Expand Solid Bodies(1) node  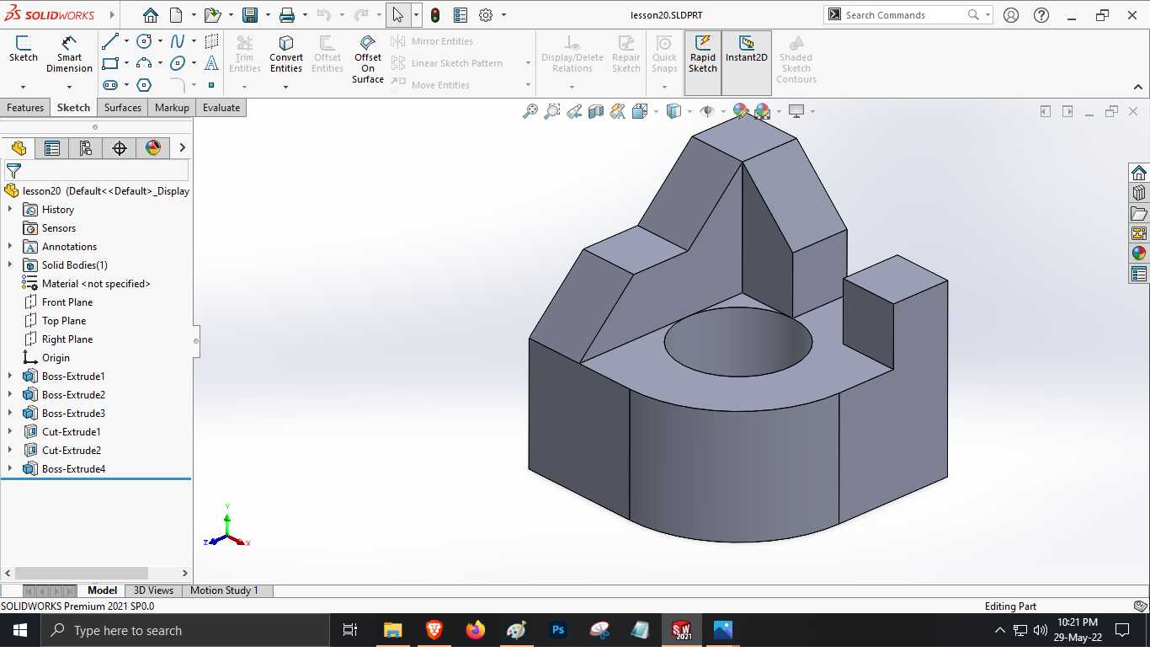[10, 265]
